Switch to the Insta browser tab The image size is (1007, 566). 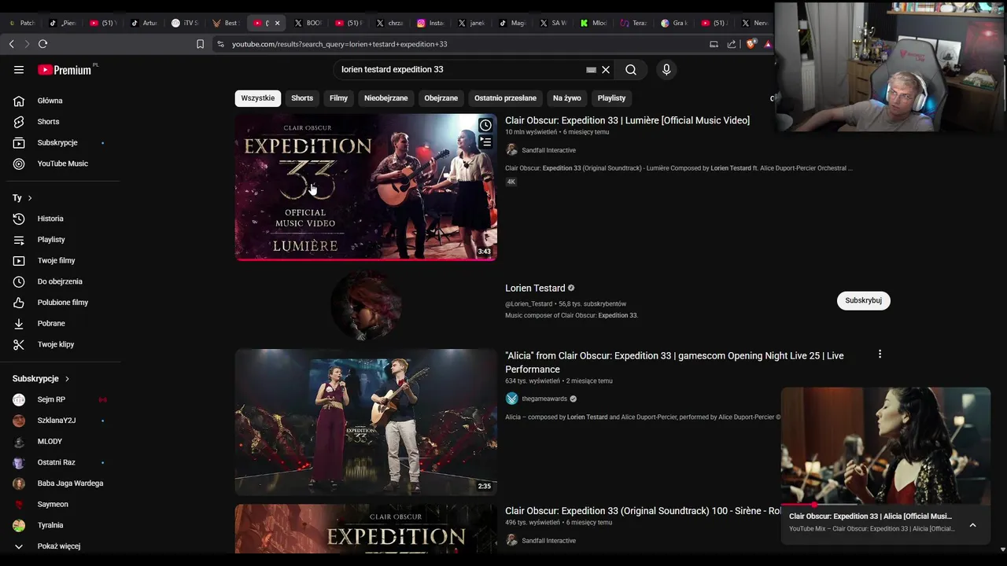tap(430, 23)
